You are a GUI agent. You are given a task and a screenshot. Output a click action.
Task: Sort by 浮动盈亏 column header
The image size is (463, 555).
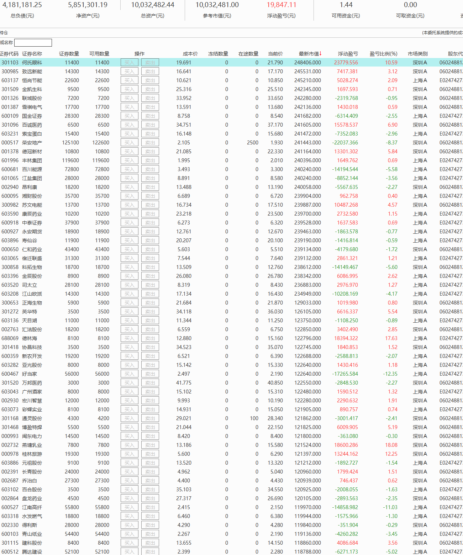coord(348,54)
